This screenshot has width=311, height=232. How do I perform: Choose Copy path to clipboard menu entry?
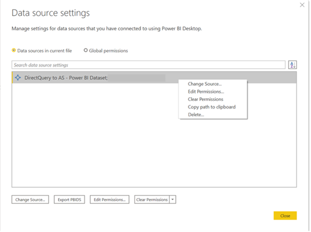tap(212, 107)
